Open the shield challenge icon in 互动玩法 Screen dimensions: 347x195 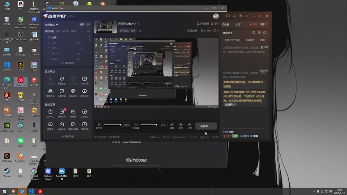pyautogui.click(x=62, y=79)
